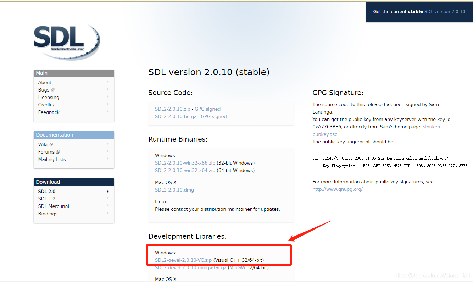The width and height of the screenshot is (473, 282).
Task: Click the stable SDL version 2.0.10 banner
Action: tap(419, 12)
